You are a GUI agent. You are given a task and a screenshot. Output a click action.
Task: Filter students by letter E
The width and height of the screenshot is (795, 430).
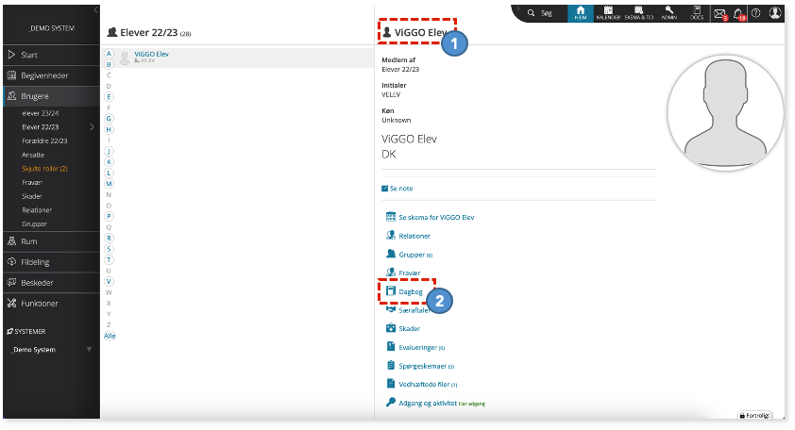(109, 97)
